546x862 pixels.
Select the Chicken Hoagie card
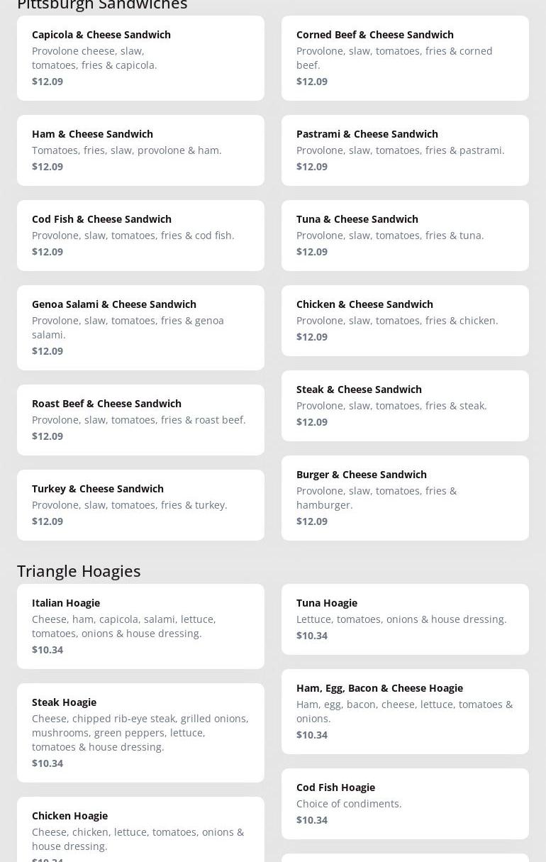140,831
